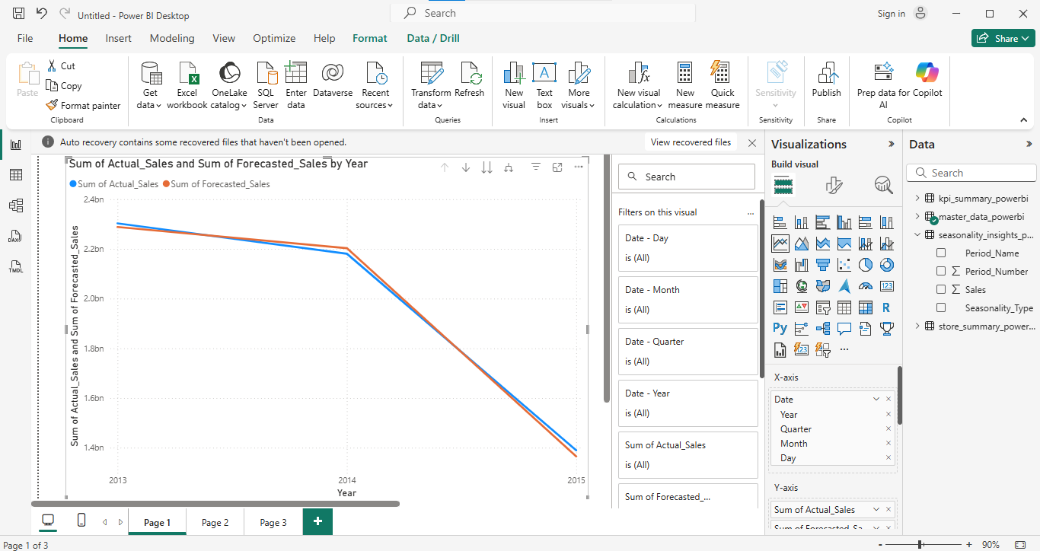Expand the store_summary_powerbi table node

click(917, 326)
